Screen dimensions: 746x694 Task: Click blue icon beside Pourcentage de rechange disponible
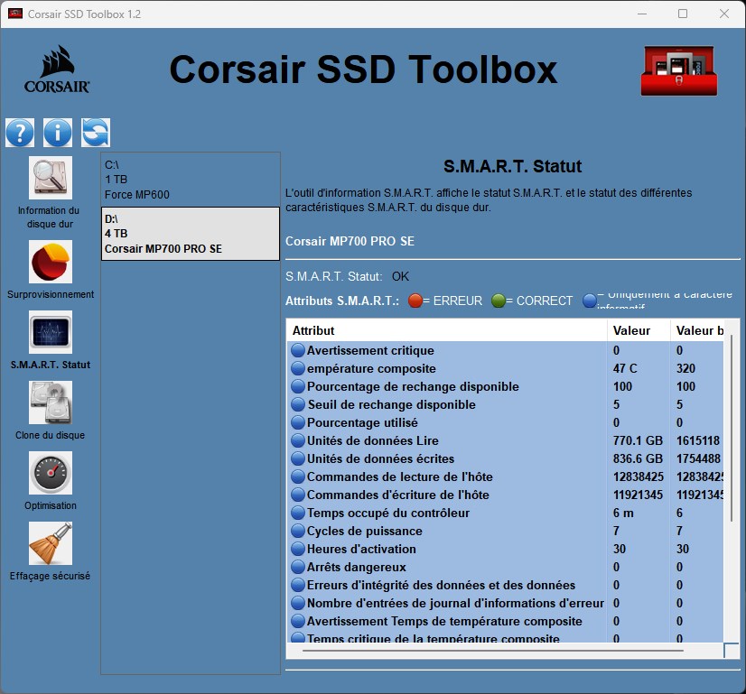(298, 386)
